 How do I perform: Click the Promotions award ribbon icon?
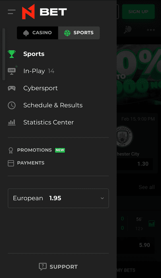click(11, 150)
